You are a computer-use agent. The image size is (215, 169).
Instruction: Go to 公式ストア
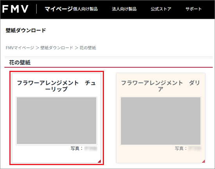click(161, 9)
